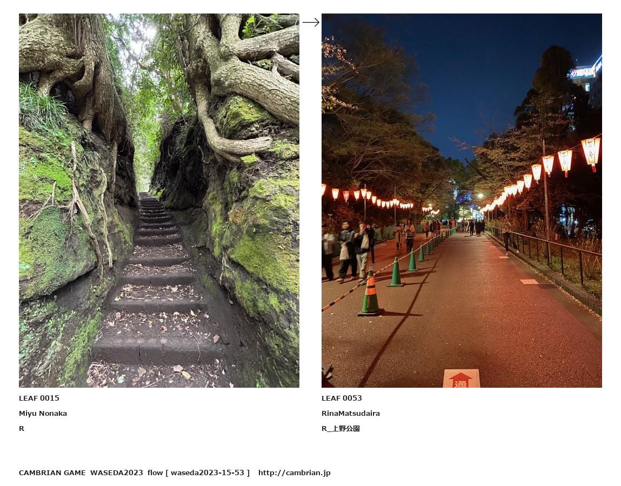This screenshot has width=621, height=486.
Task: Click the red arrow sign in night photo
Action: (x=461, y=379)
